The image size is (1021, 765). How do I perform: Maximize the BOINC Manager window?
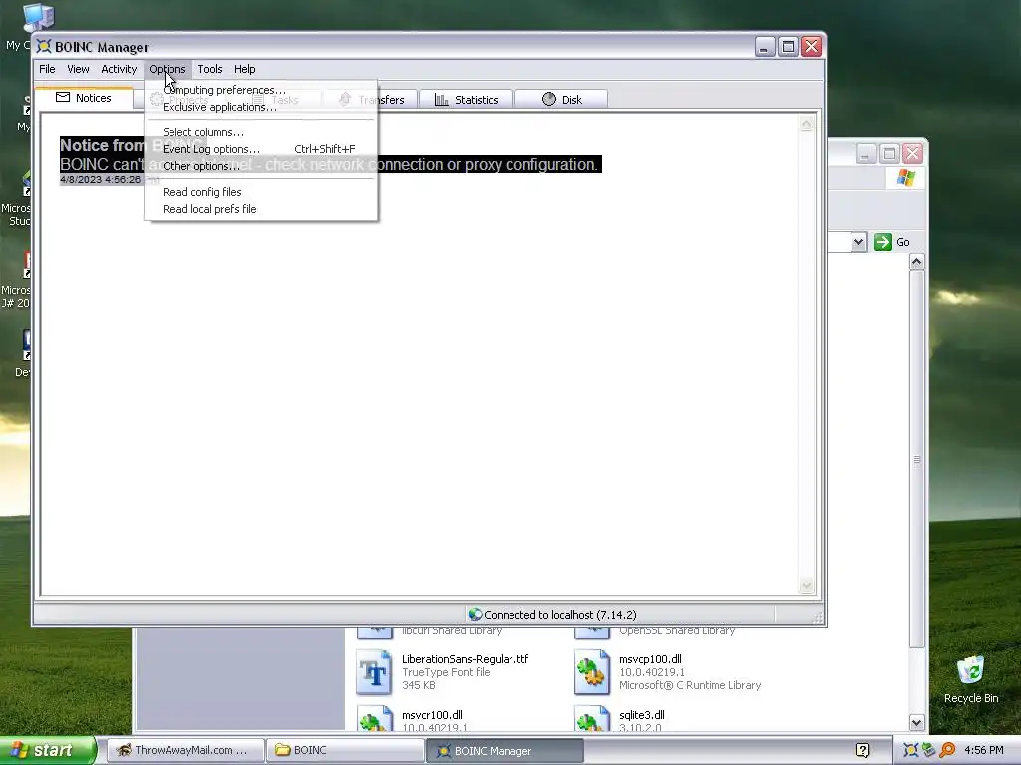[x=788, y=46]
